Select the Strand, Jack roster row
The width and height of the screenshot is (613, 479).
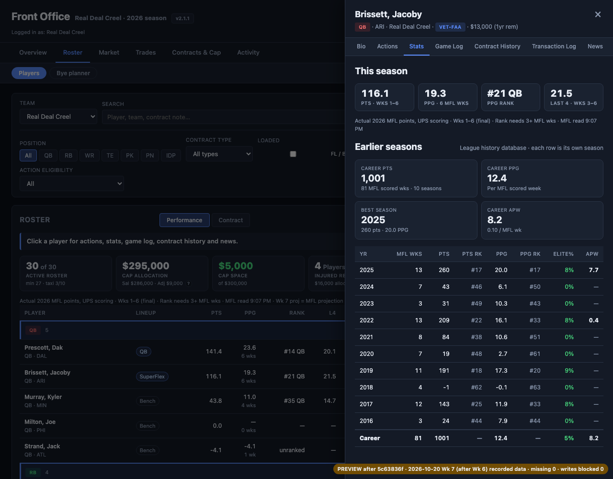(x=182, y=450)
